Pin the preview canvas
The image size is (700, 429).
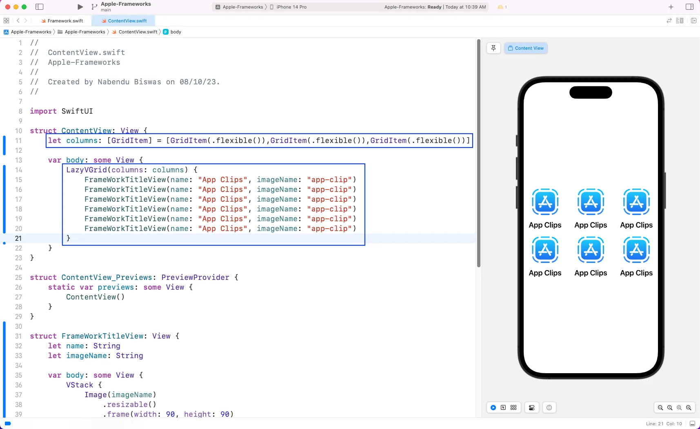(493, 48)
